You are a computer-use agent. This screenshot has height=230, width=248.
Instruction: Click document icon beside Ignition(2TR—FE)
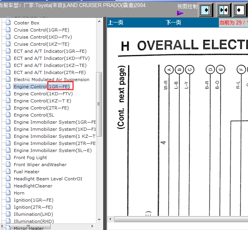[8, 207]
